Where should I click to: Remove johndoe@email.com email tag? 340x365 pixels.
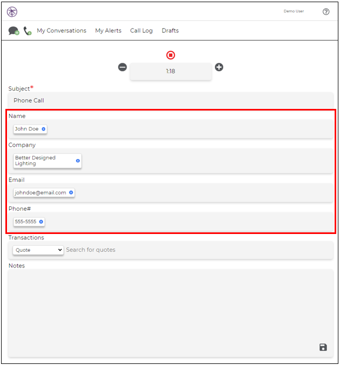pos(71,192)
